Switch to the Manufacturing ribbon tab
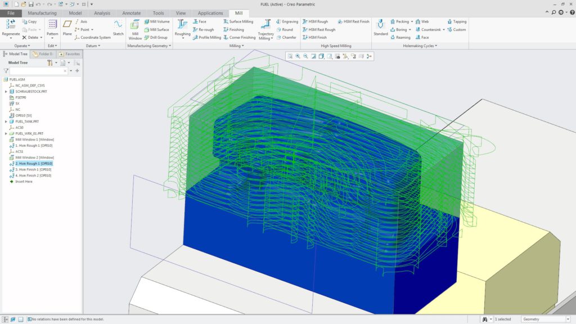 pos(42,12)
